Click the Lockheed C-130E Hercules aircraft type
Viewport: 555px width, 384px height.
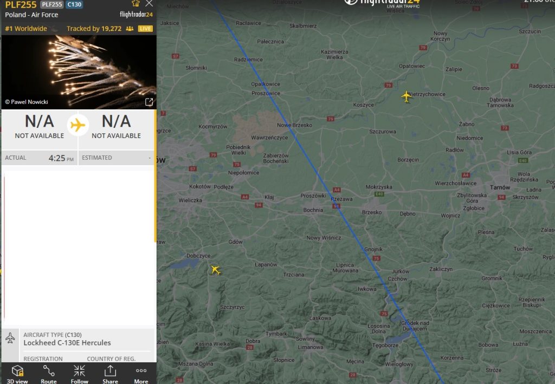(x=67, y=343)
